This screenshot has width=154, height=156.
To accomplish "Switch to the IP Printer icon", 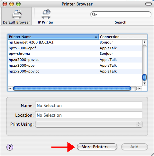I will (x=46, y=14).
